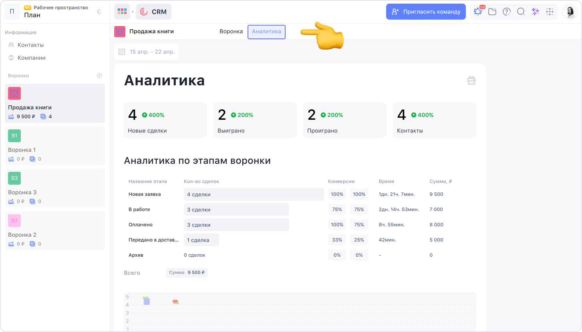
Task: Open the notifications bell icon
Action: click(478, 12)
